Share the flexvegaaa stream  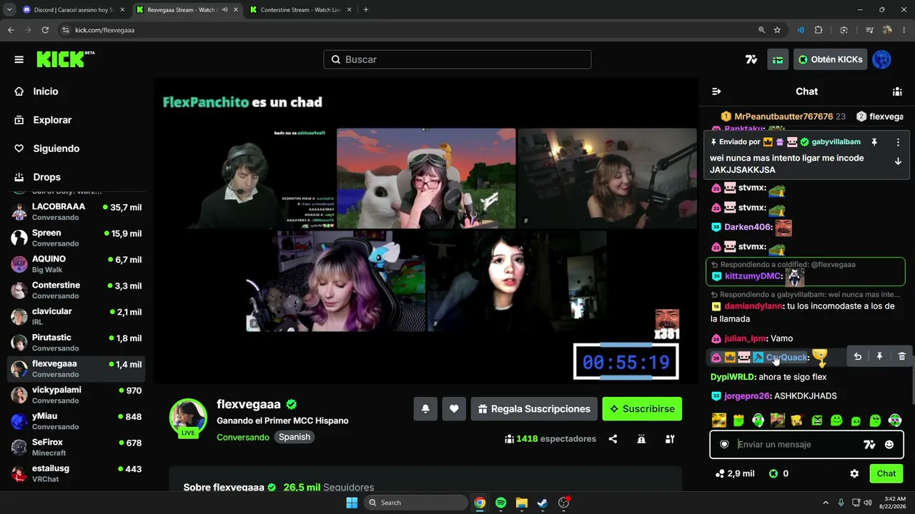pos(613,439)
